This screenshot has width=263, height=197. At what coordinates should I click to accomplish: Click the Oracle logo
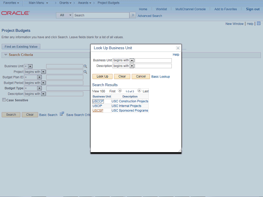pos(15,13)
